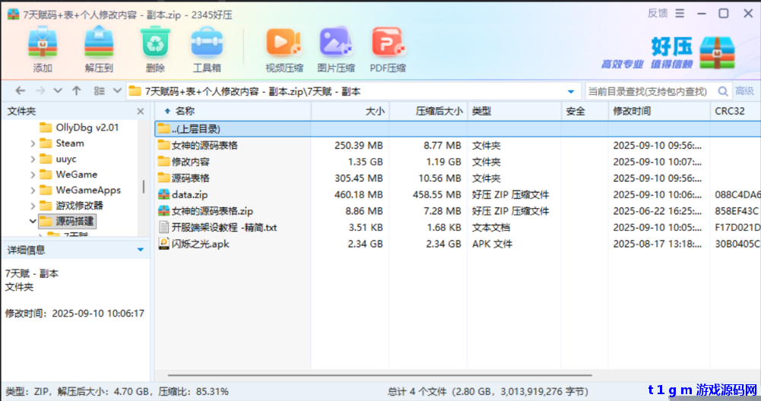The height and width of the screenshot is (401, 761).
Task: Launch 图片压缩 image compression tool
Action: click(x=335, y=43)
